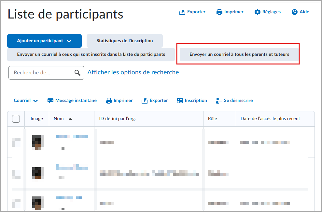
Task: Click the Nom column header
Action: [x=59, y=118]
